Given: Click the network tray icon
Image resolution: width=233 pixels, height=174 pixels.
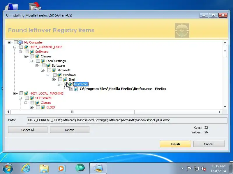Looking at the screenshot, I should point(196,168).
